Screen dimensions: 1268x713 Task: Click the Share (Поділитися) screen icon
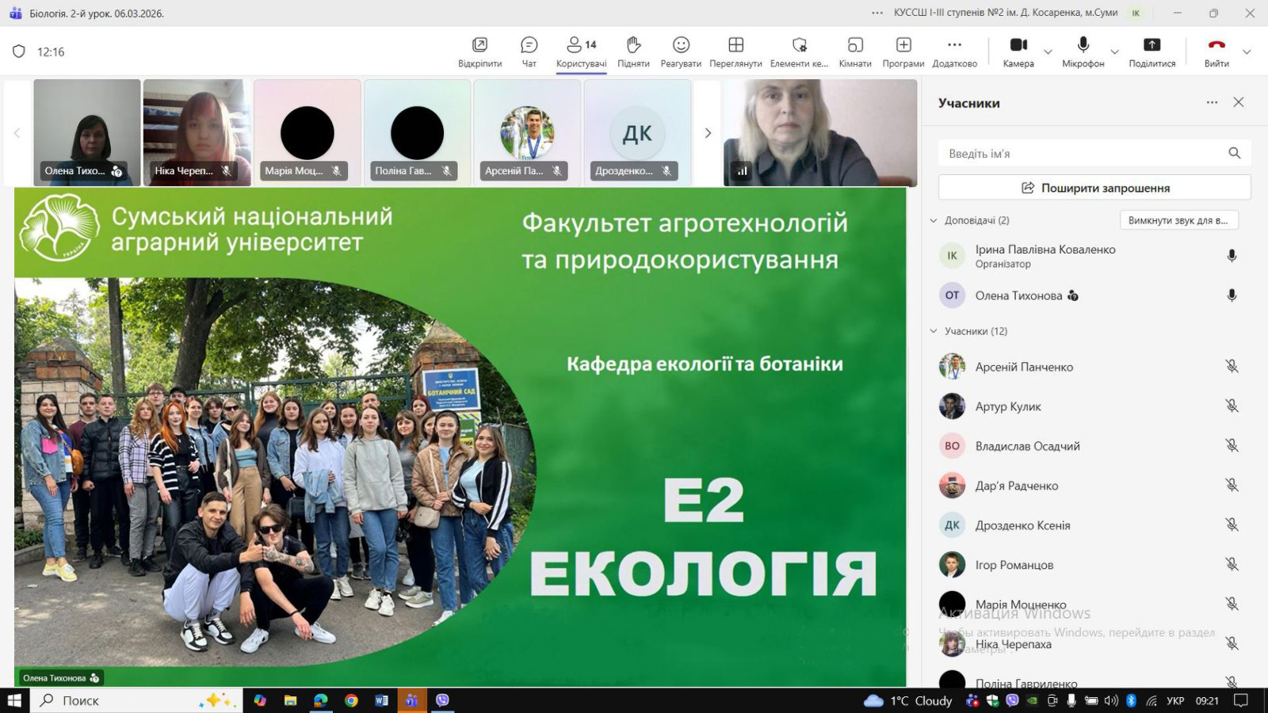[1152, 45]
